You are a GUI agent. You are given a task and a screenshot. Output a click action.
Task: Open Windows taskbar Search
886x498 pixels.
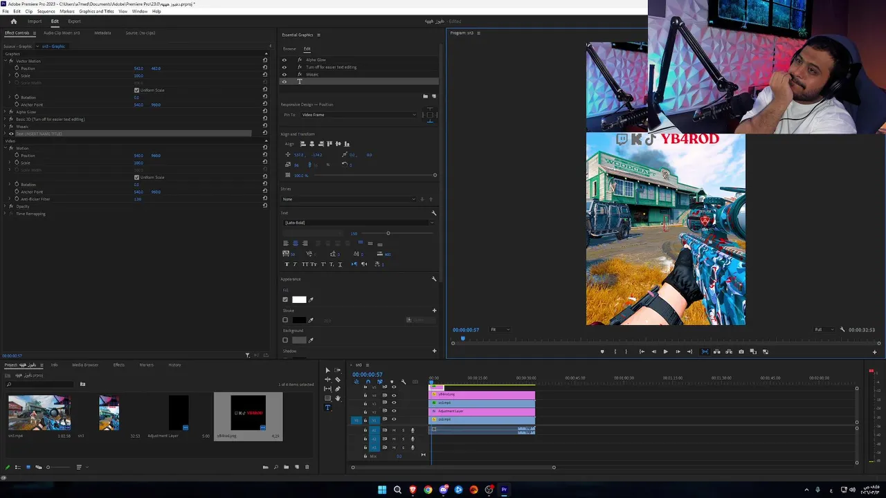tap(397, 490)
